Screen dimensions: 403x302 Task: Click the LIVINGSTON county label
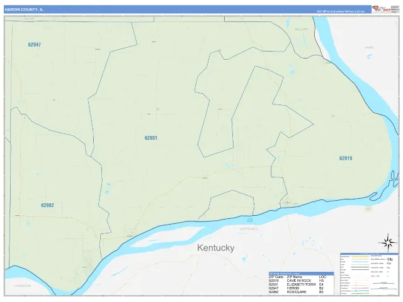[x=23, y=286]
